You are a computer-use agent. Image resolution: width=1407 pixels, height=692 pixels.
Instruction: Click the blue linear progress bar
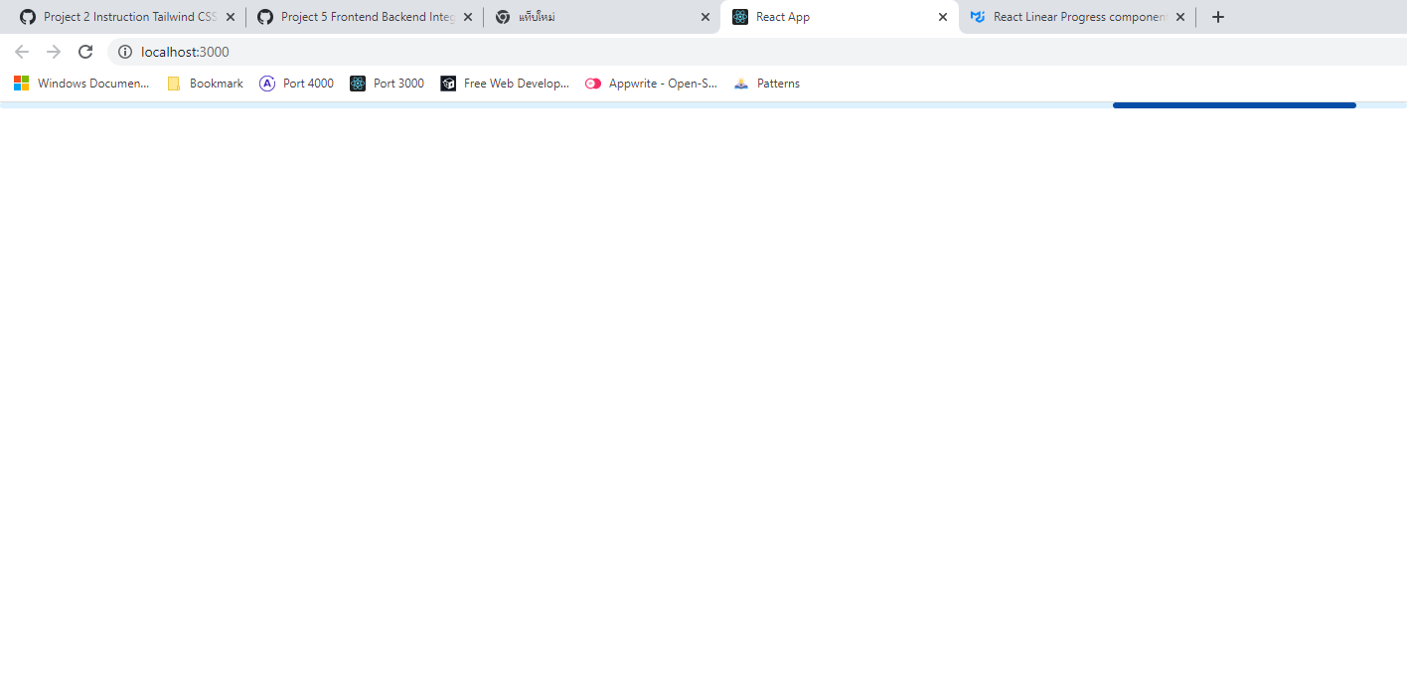(1234, 104)
